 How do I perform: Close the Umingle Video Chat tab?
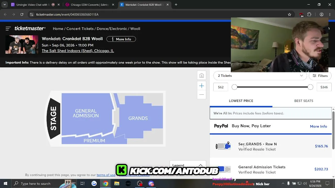[x=59, y=5]
